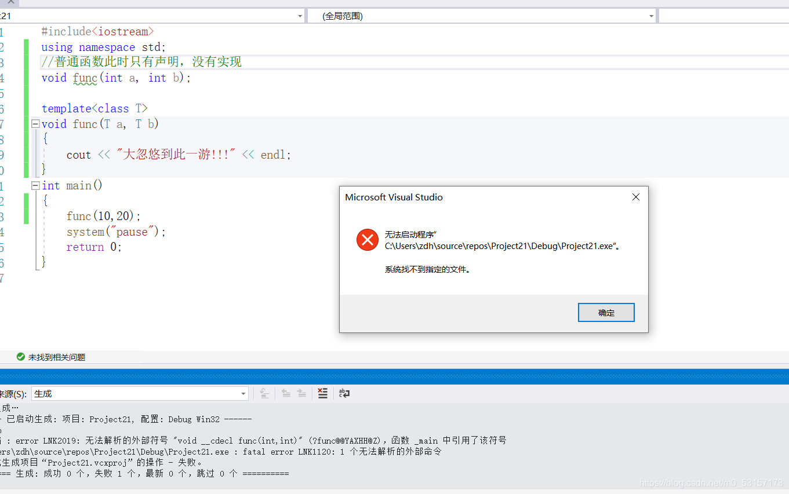789x494 pixels.
Task: Go to previous message in output toolbar
Action: (286, 393)
